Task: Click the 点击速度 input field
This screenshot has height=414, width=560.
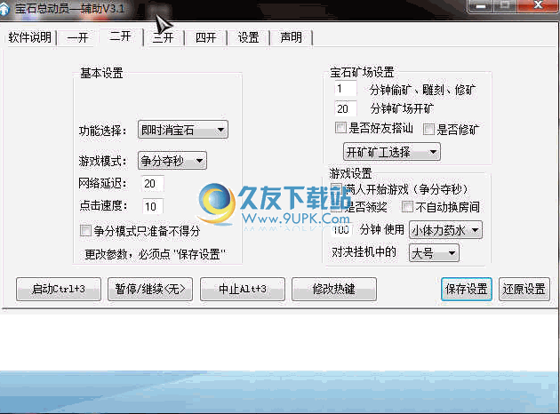Action: click(x=153, y=206)
